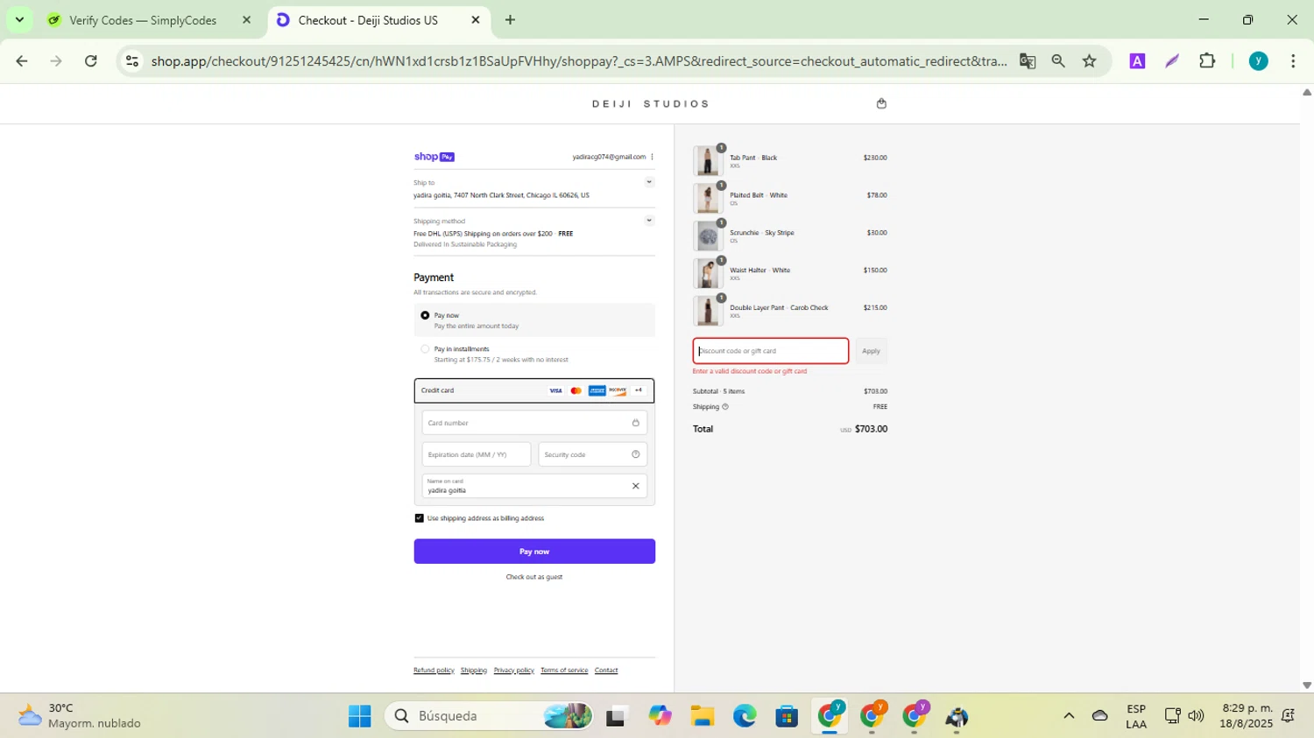The height and width of the screenshot is (738, 1314).
Task: Click the Mastercard logo
Action: click(576, 390)
